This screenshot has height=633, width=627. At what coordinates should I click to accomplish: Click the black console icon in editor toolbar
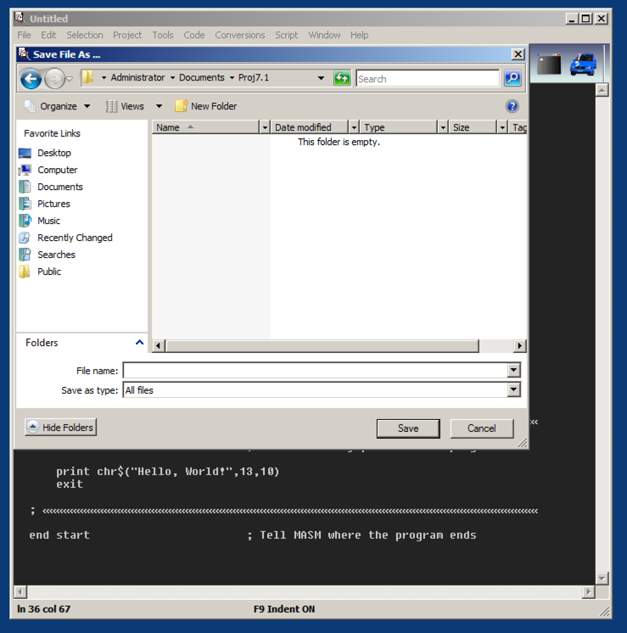tap(549, 64)
